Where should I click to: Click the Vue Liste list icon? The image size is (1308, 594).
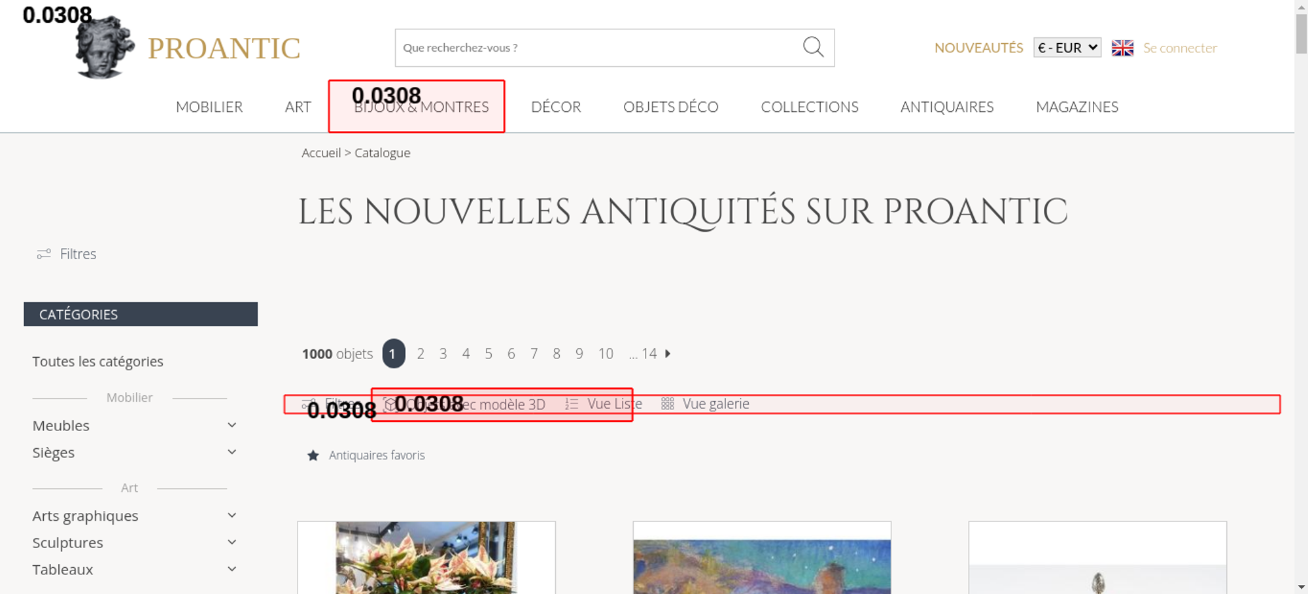click(572, 404)
